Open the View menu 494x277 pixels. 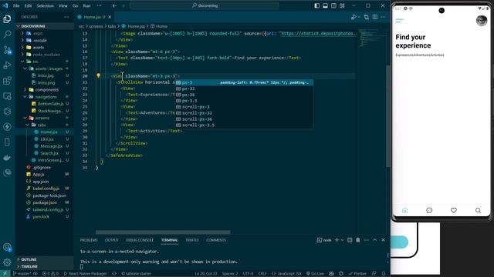pyautogui.click(x=63, y=5)
